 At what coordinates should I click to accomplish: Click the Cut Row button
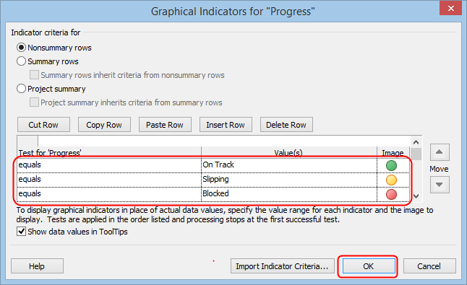(43, 125)
